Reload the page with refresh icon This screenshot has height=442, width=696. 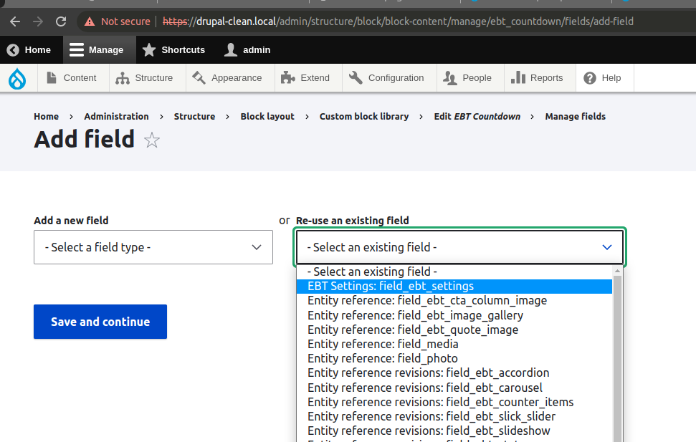(x=61, y=21)
